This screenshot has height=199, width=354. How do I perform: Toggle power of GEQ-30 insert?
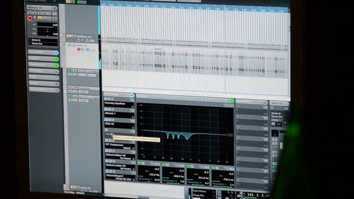coord(106,120)
